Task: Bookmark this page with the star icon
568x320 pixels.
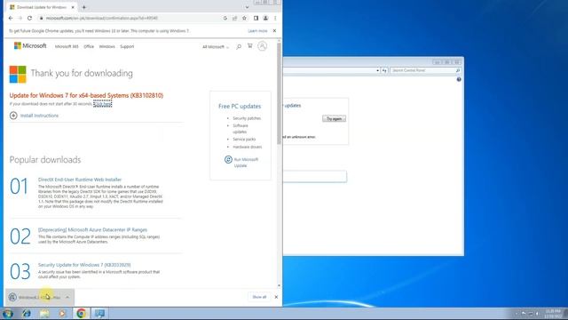Action: (245, 18)
